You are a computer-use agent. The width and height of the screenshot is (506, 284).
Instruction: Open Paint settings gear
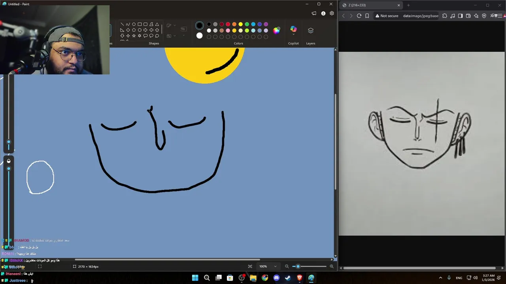pos(332,13)
